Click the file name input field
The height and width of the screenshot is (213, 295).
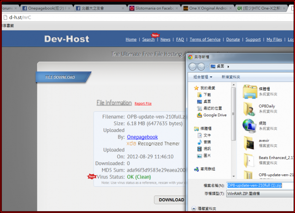click(x=260, y=185)
